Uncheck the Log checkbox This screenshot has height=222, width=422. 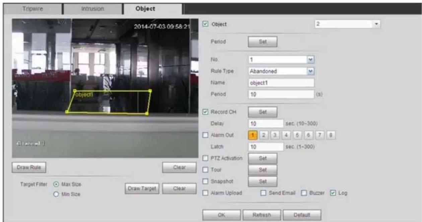pyautogui.click(x=332, y=193)
